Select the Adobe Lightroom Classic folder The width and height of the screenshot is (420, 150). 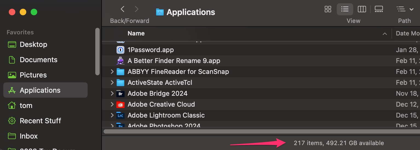click(166, 115)
